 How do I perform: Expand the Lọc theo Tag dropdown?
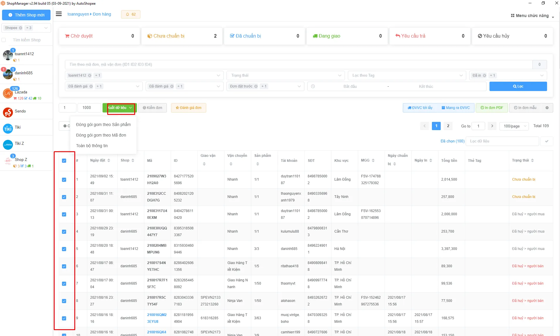(x=407, y=75)
